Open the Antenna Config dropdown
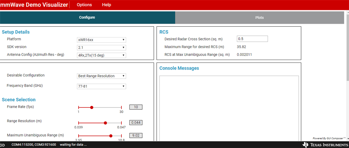349x148 pixels. [x=102, y=55]
